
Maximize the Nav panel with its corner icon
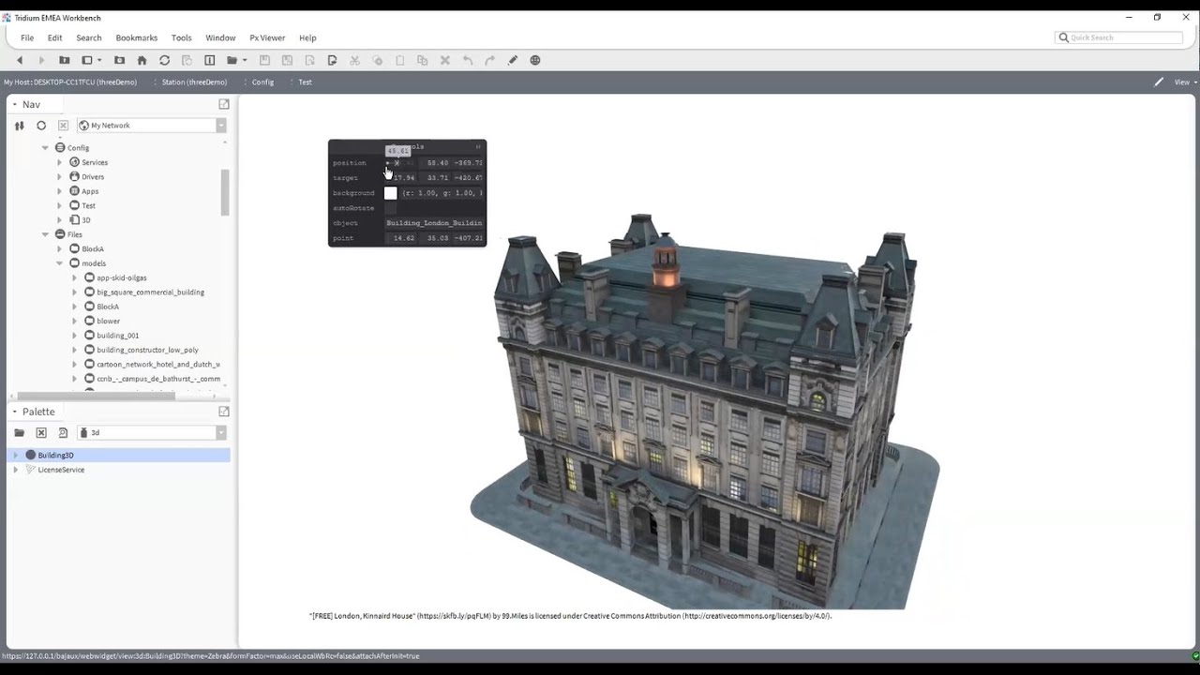(224, 104)
